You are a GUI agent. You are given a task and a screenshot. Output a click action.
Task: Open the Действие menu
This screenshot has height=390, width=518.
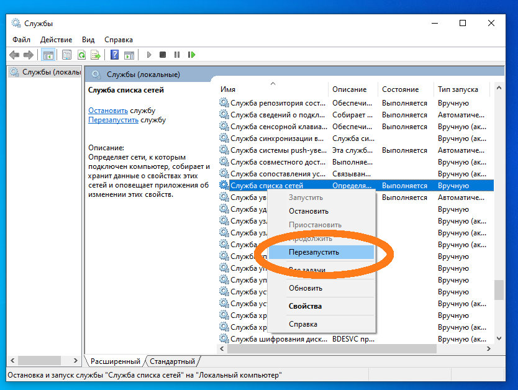coord(56,39)
